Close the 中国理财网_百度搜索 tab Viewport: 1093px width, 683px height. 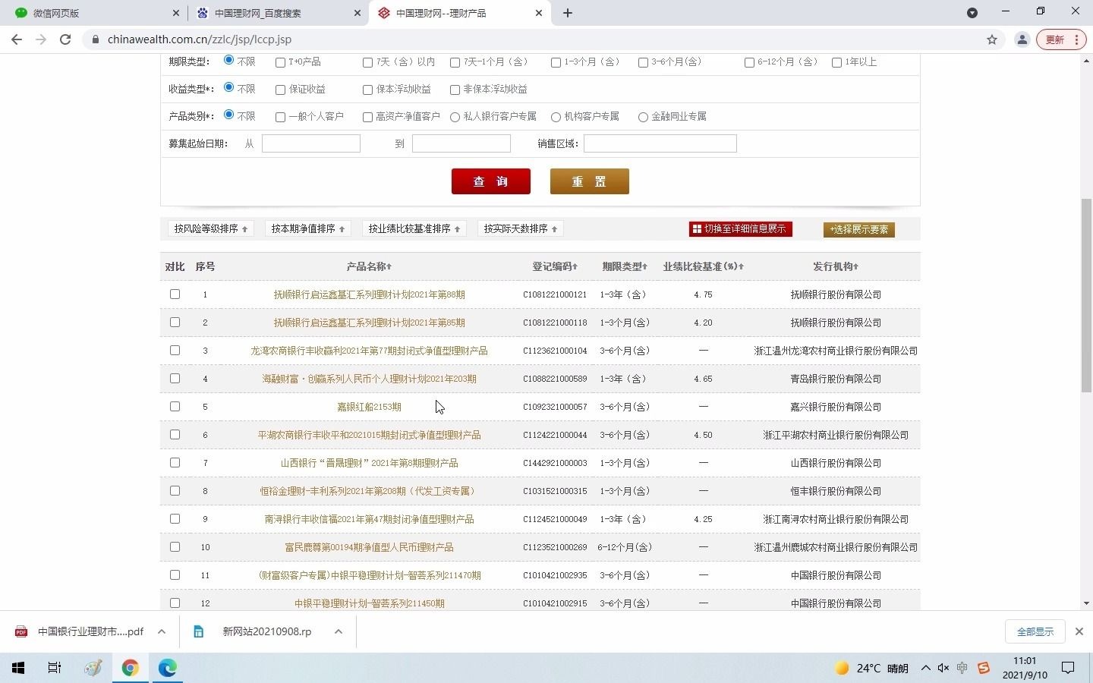358,13
